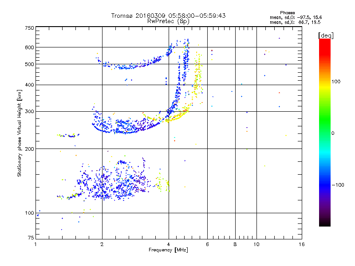This screenshot has height=266, width=355.
Task: Click the '1' frequency tick label
Action: tap(35, 244)
